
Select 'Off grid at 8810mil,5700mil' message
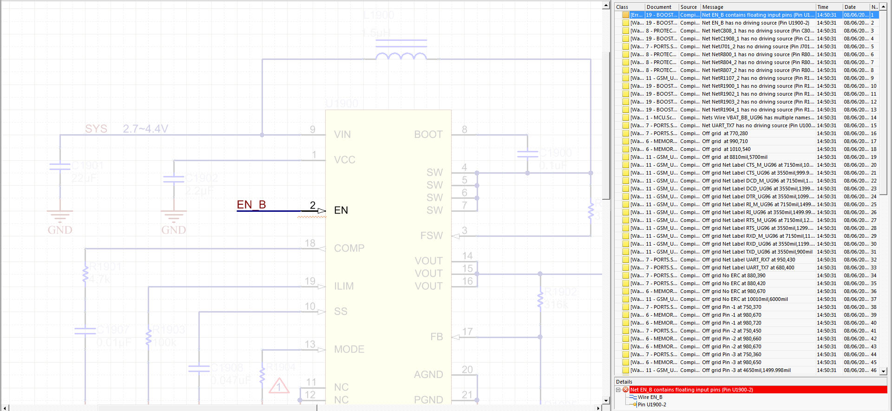(747, 157)
